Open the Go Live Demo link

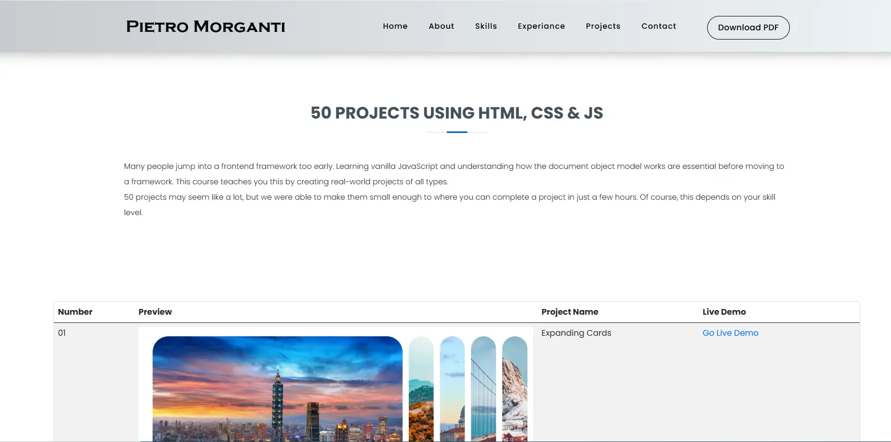[x=730, y=333]
